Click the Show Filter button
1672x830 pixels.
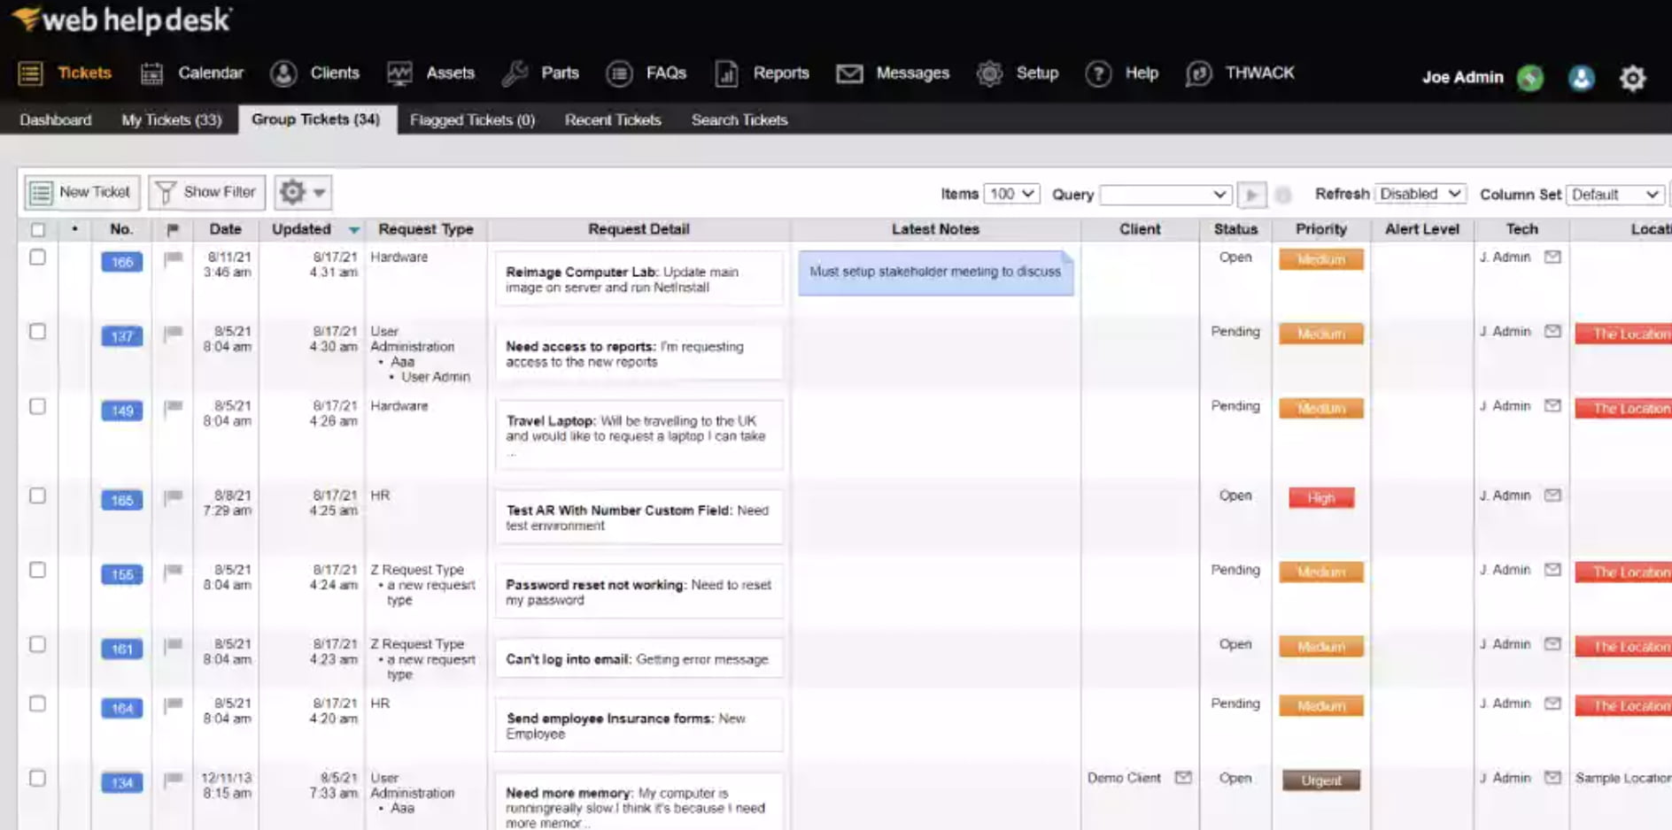pyautogui.click(x=206, y=191)
